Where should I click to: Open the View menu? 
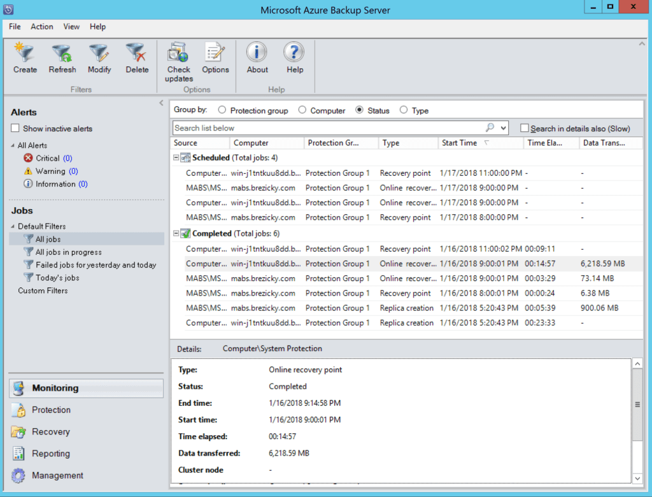(71, 27)
